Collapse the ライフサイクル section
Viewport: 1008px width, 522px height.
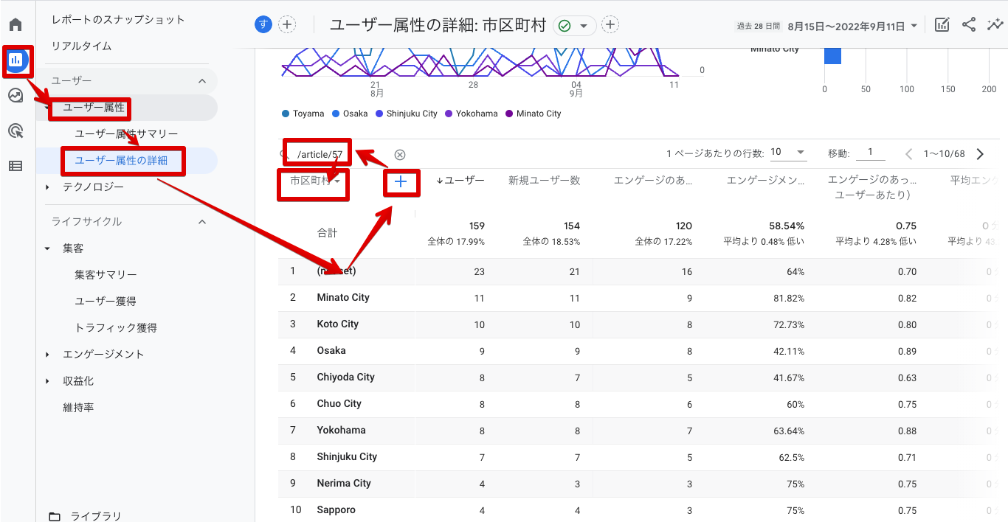pyautogui.click(x=202, y=222)
